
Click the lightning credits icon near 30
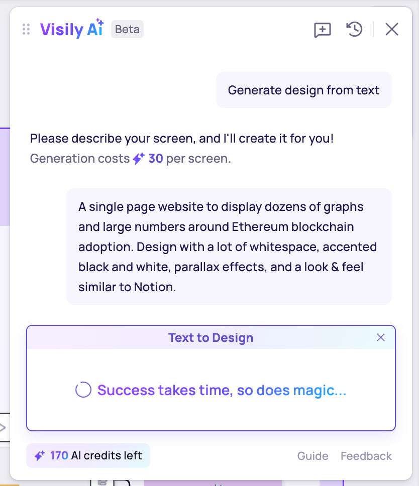139,158
